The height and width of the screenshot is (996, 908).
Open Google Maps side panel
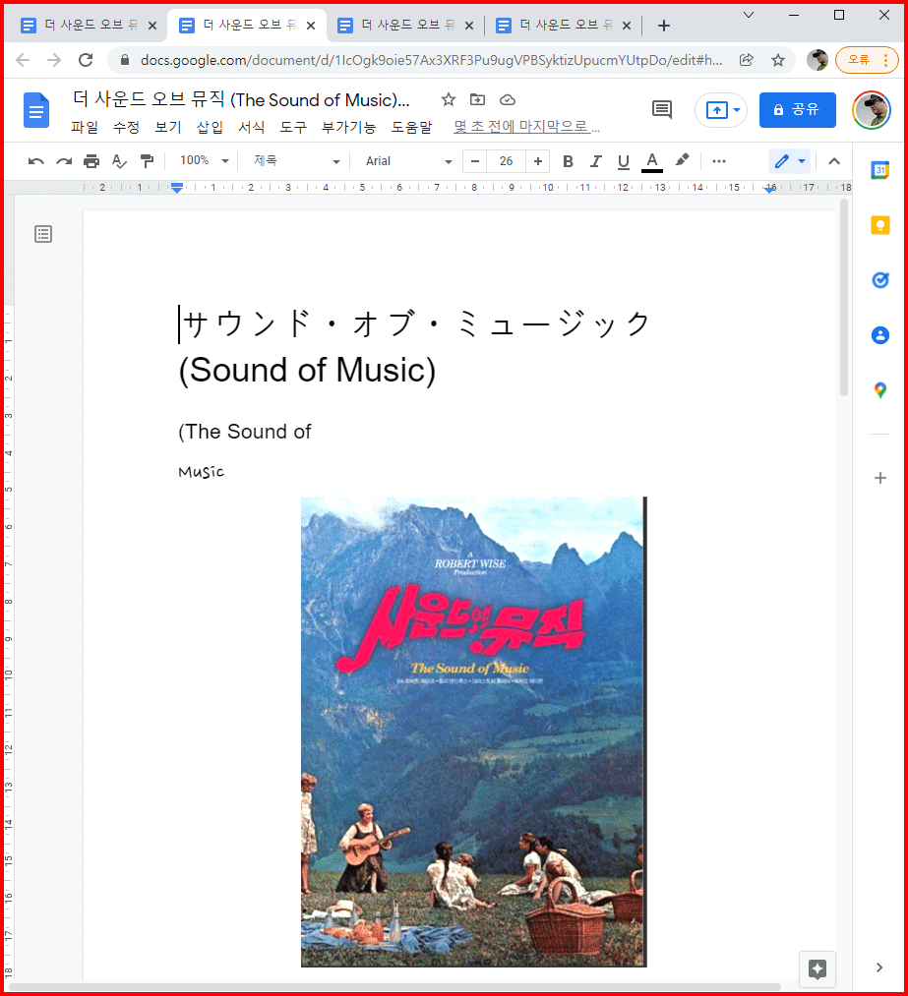coord(880,390)
